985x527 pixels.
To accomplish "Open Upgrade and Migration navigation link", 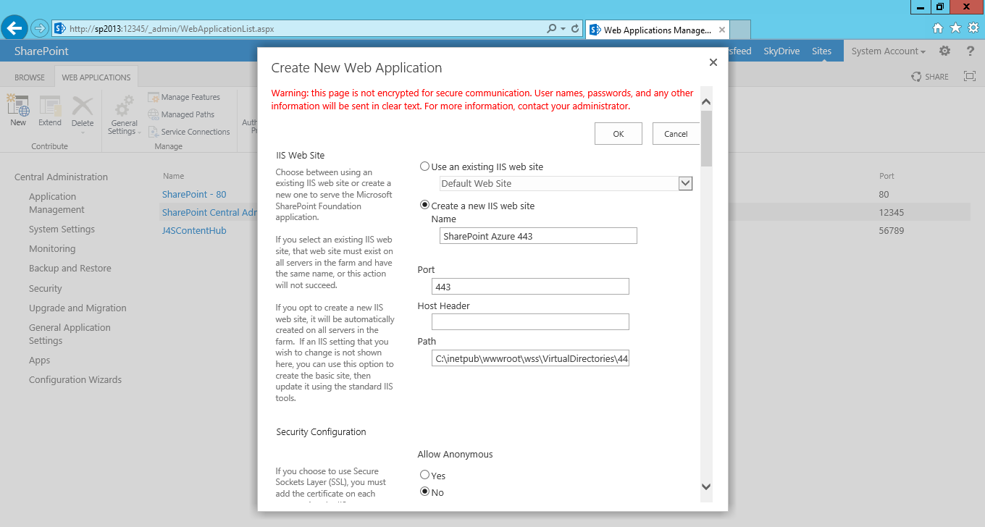I will [x=77, y=308].
